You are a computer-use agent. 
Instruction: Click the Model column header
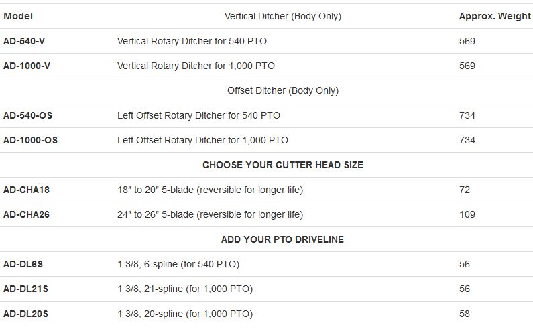click(x=17, y=16)
